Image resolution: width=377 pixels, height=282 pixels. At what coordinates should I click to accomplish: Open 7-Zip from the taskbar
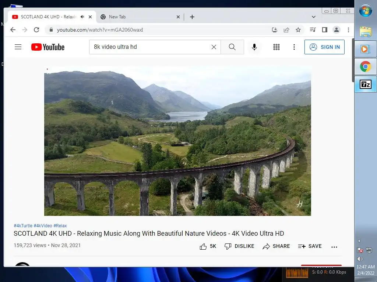[366, 84]
